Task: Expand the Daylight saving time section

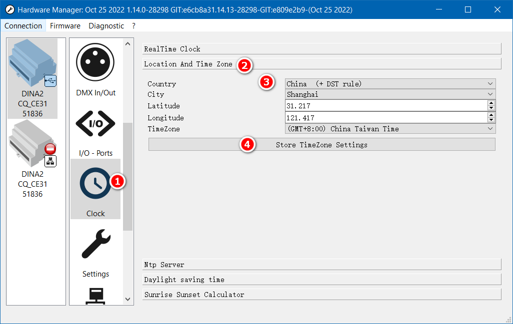Action: point(321,280)
